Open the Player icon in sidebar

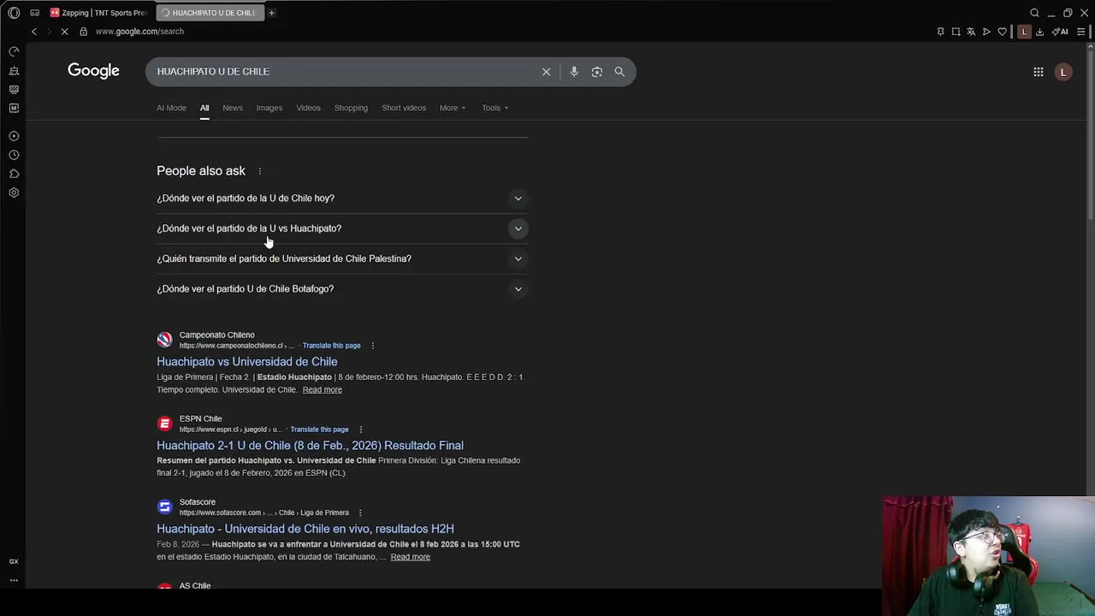coord(14,136)
